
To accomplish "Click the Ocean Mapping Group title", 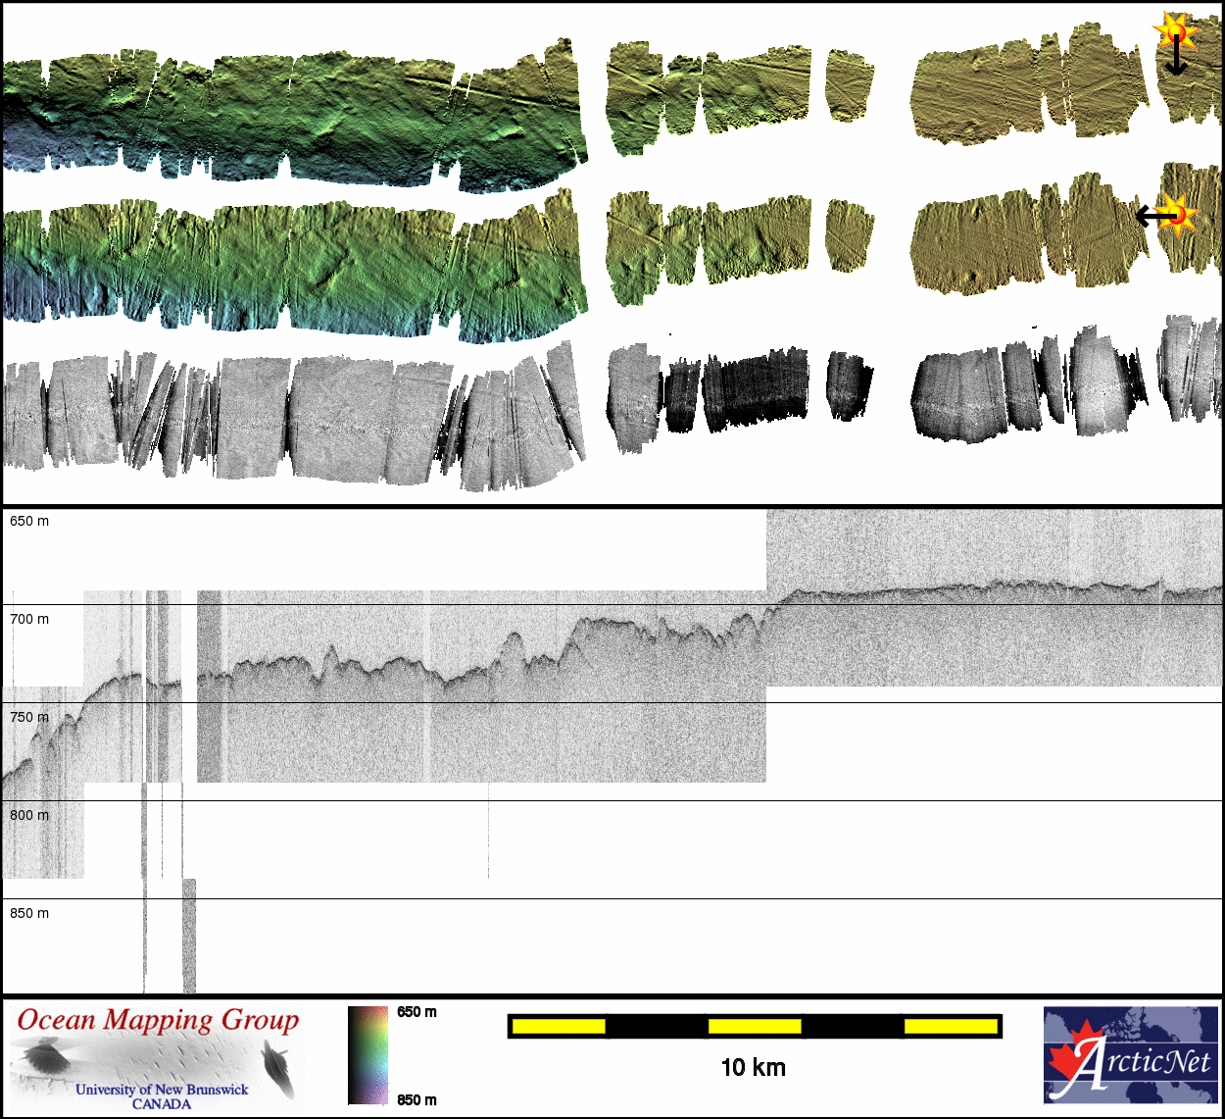I will pos(158,1020).
